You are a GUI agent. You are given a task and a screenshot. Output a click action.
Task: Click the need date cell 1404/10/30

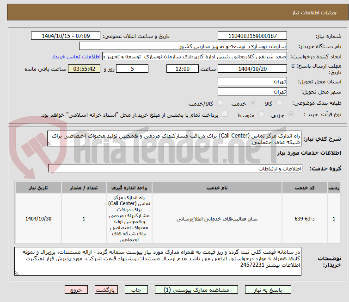tap(38, 219)
